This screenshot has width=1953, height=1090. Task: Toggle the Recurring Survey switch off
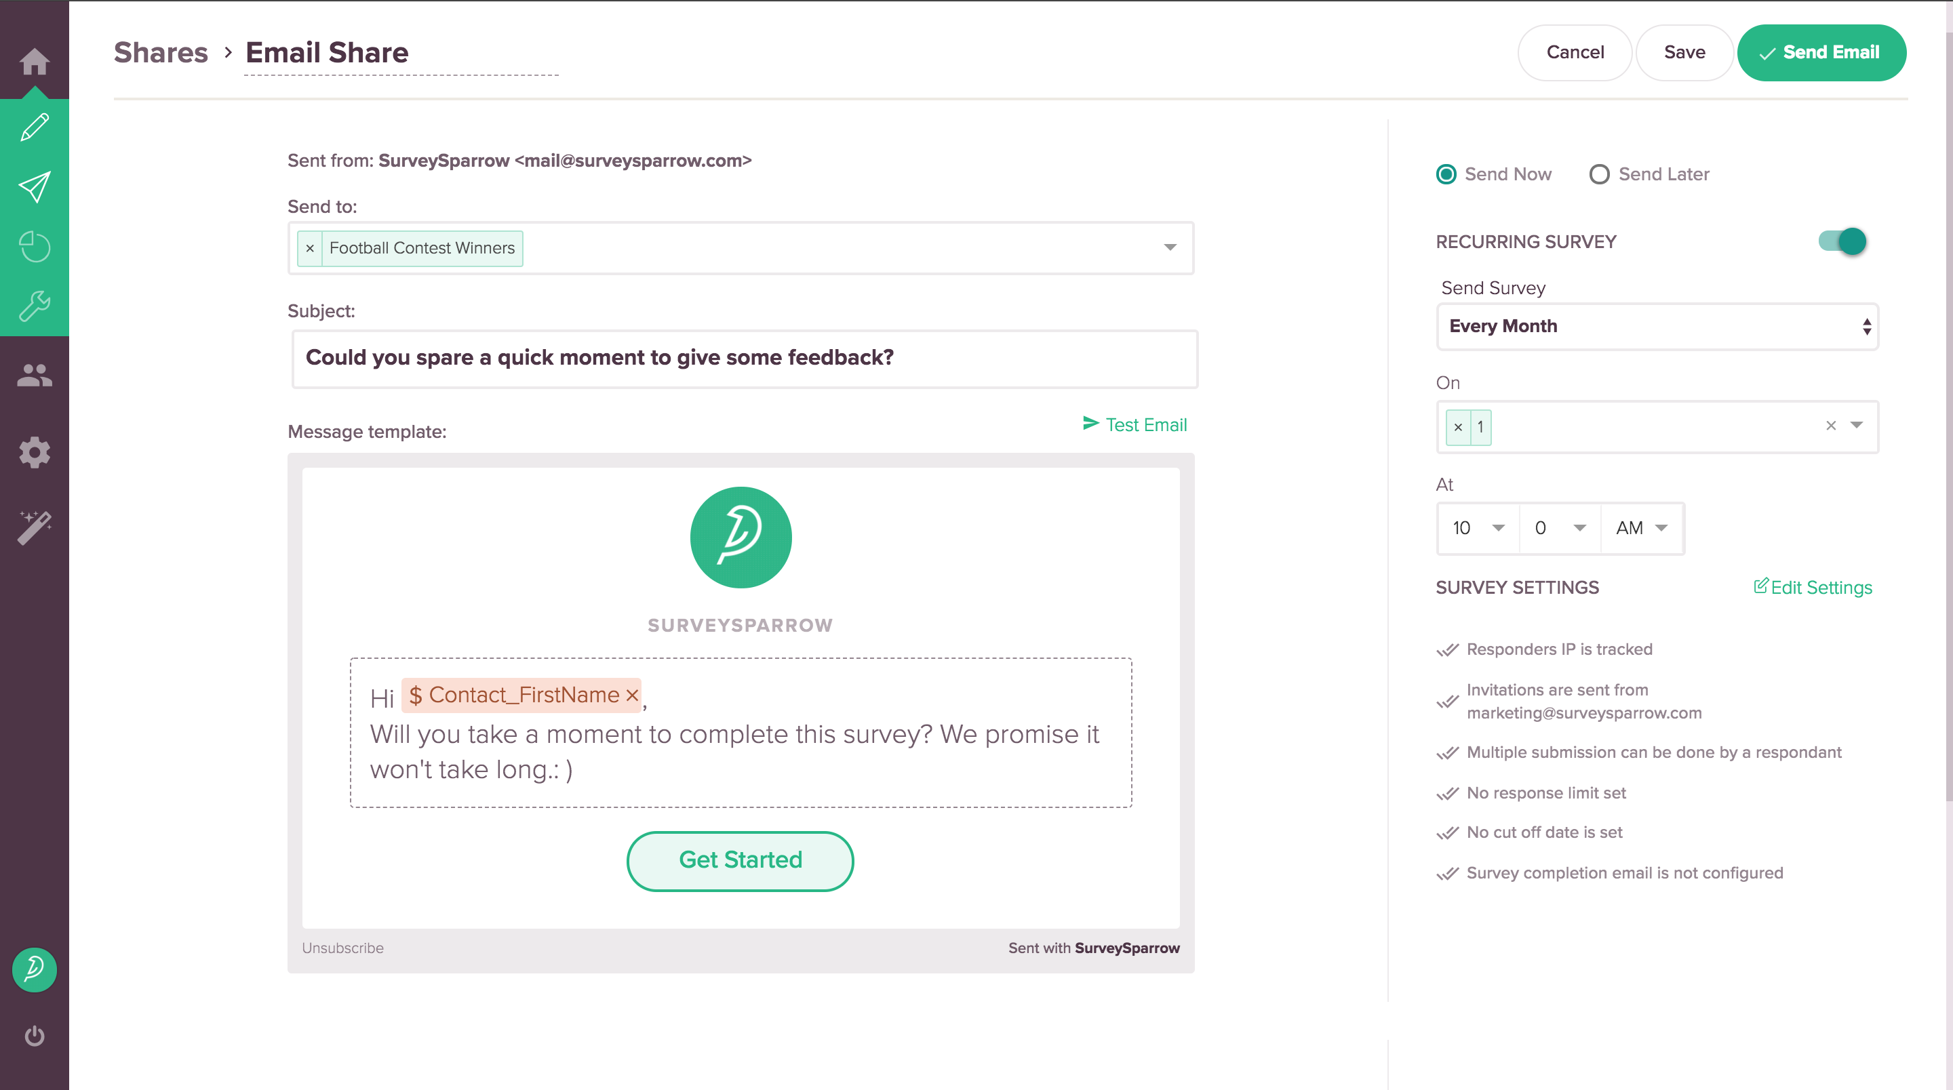[x=1842, y=242]
